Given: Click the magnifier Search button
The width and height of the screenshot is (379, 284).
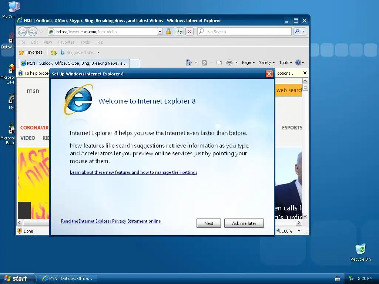Looking at the screenshot, I should pos(297,31).
